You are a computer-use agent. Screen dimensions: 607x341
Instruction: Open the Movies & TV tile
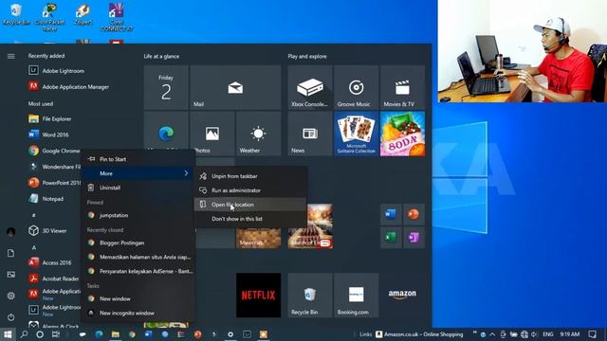(402, 87)
